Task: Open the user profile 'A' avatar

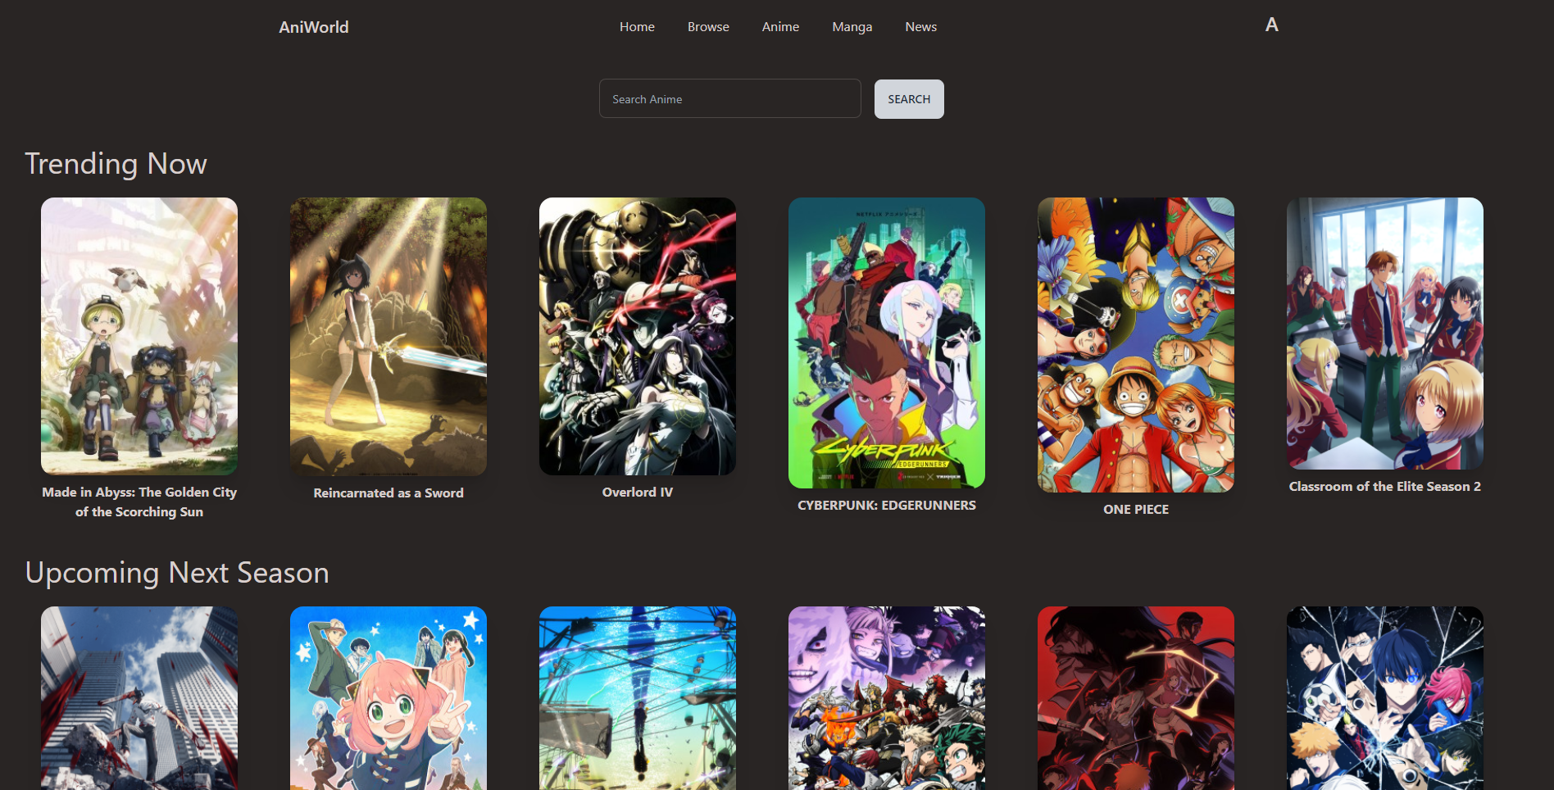Action: [1271, 25]
